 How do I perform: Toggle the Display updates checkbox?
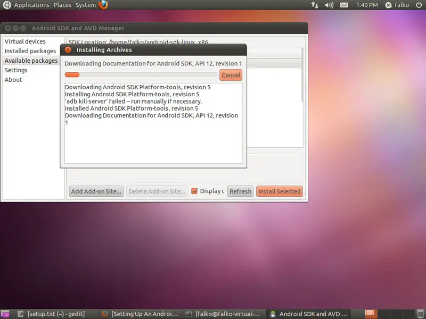pos(194,191)
